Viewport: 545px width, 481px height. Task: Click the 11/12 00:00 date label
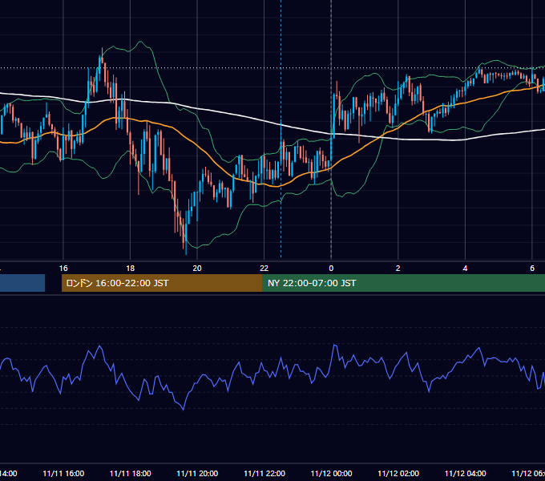[x=331, y=474]
